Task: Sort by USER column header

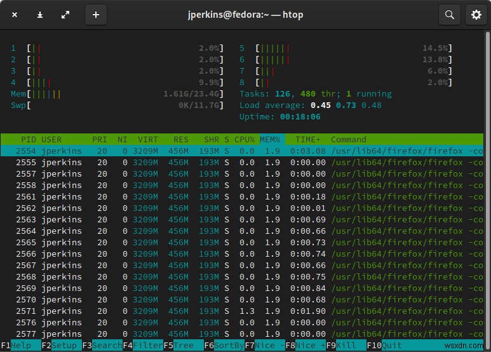Action: 51,140
